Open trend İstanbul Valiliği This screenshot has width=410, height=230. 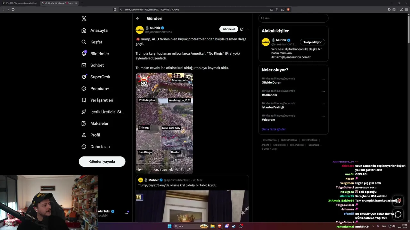pos(273,107)
